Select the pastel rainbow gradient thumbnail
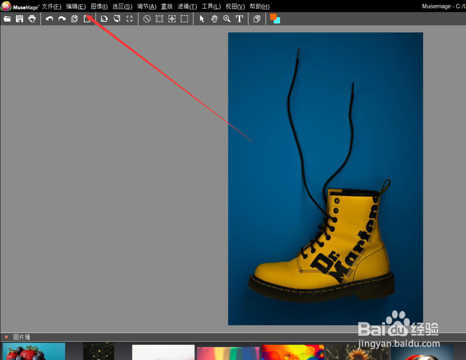 (x=228, y=353)
